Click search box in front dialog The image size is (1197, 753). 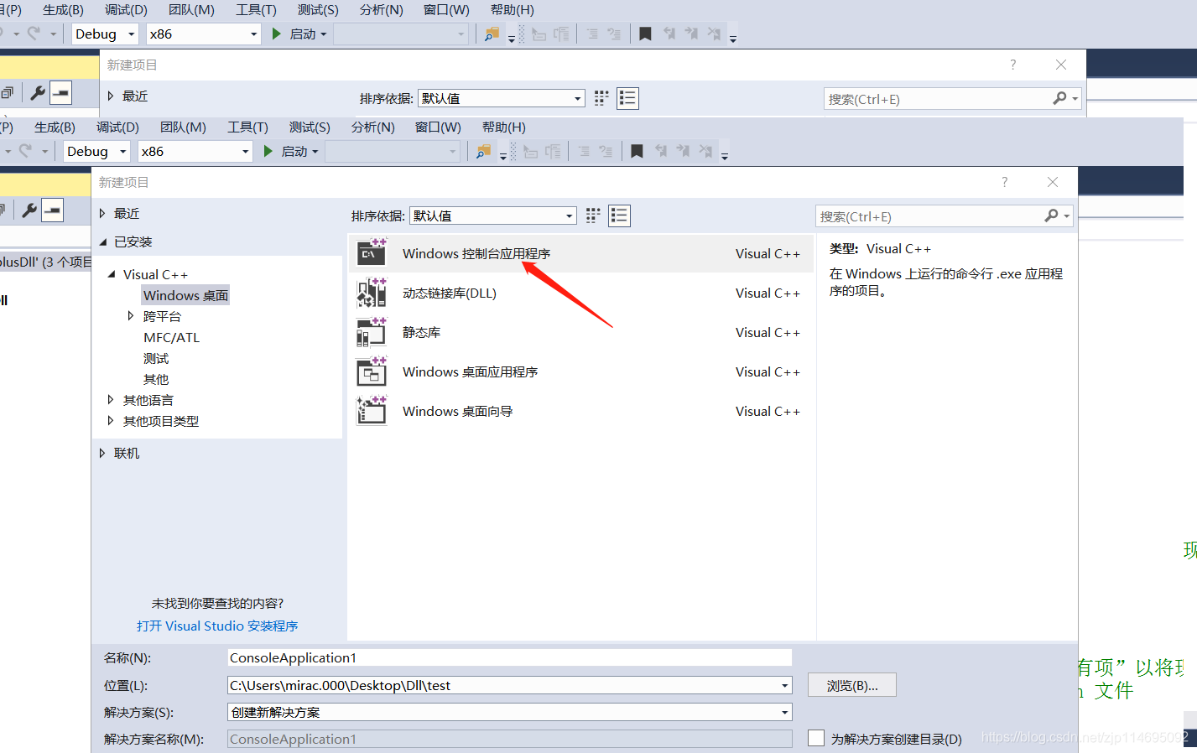tap(929, 216)
